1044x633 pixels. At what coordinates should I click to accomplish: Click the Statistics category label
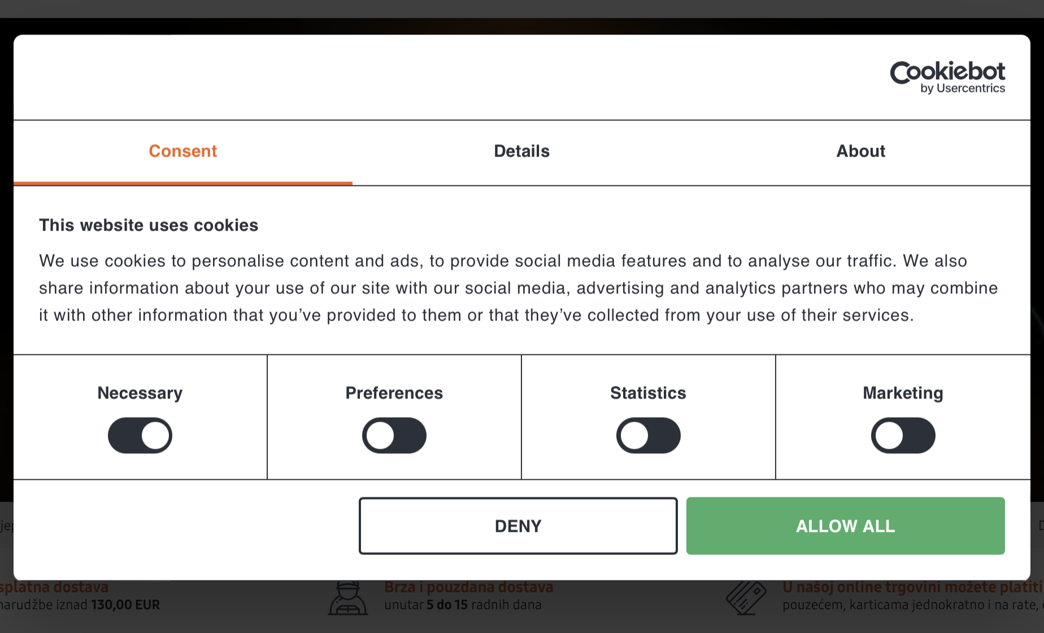point(648,393)
